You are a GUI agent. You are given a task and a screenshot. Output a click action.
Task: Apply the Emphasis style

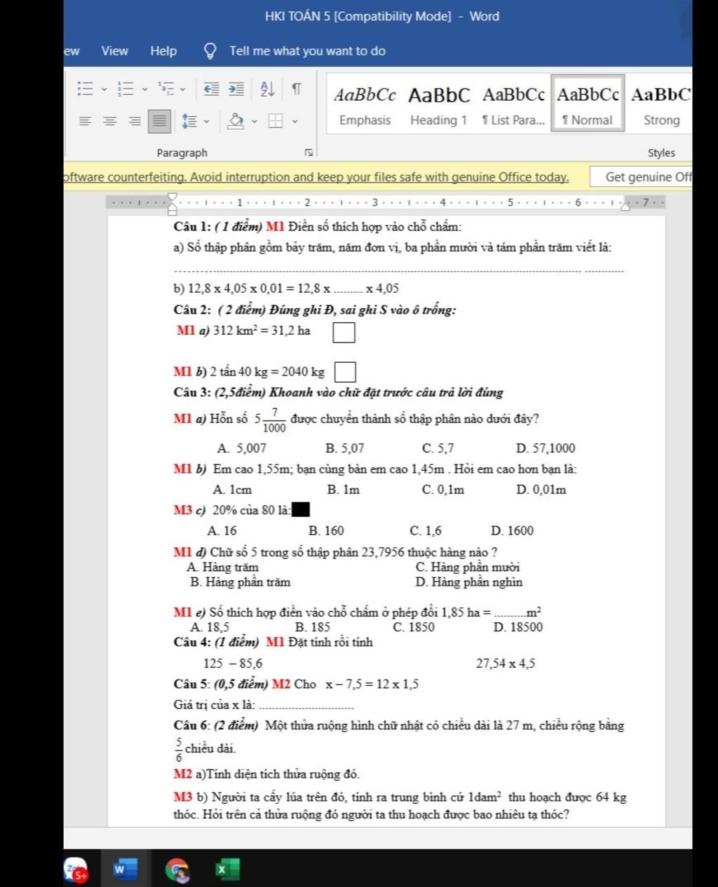click(x=365, y=106)
